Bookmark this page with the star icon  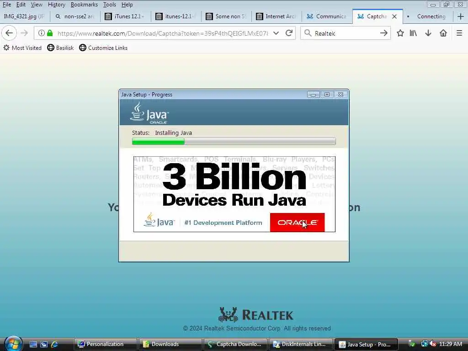400,33
